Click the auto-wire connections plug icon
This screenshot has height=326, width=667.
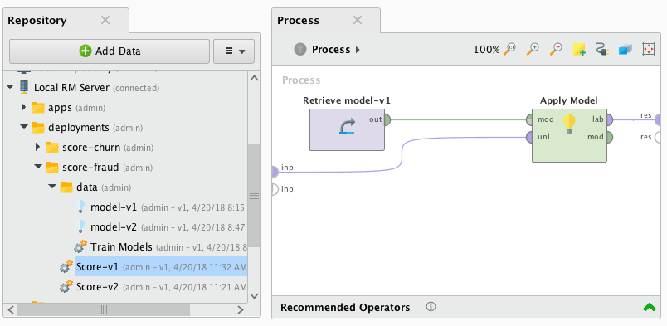click(602, 50)
